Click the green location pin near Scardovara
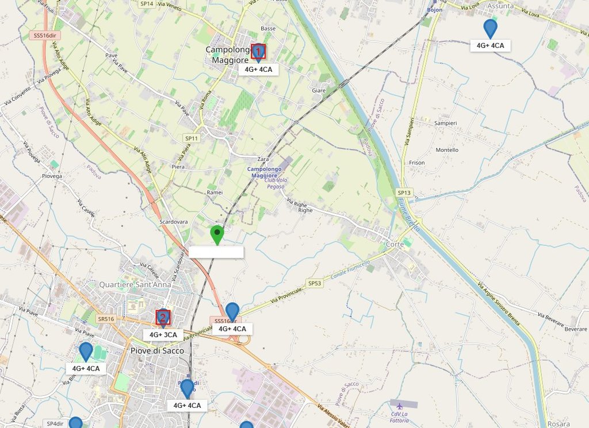Screen dimensions: 589x428 pos(217,234)
